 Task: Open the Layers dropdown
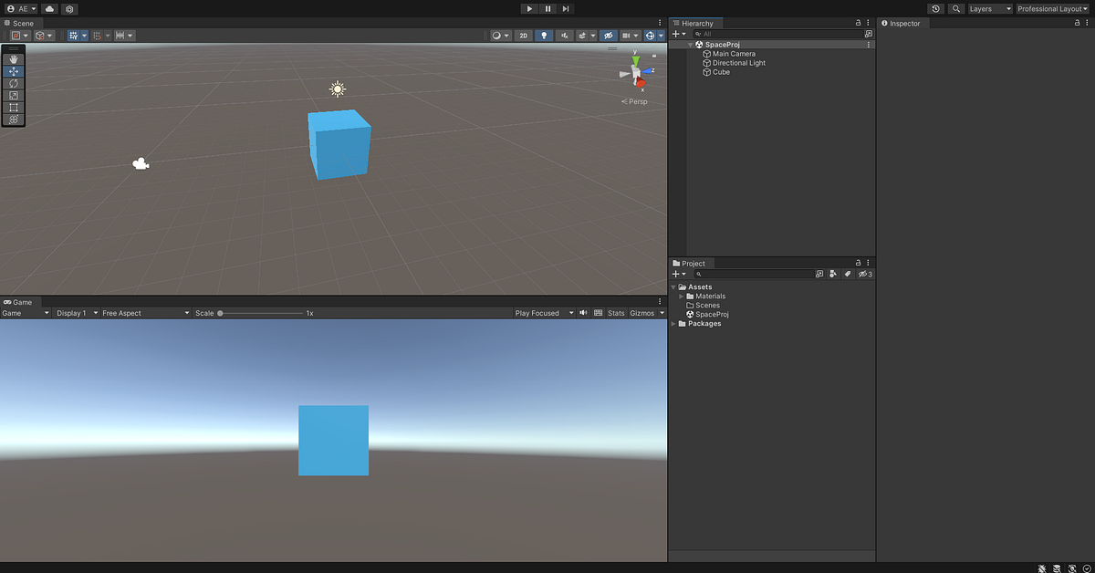pos(989,8)
